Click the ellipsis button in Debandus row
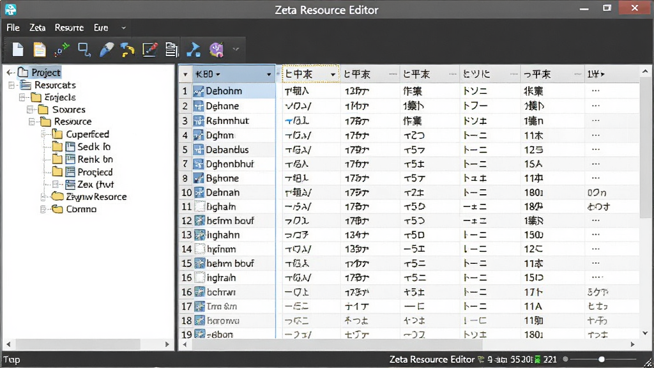654x368 pixels. (595, 149)
